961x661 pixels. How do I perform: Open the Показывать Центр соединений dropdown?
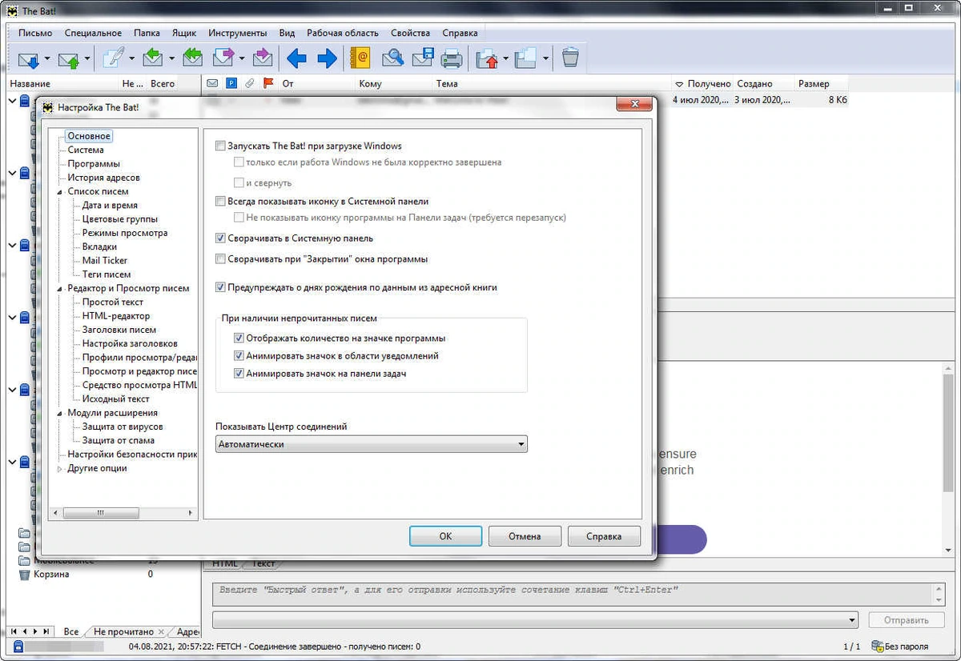click(x=372, y=444)
